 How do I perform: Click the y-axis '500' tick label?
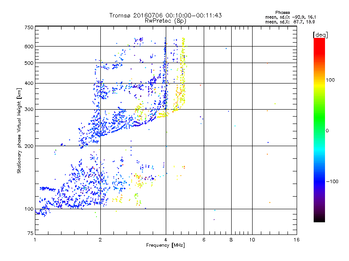point(29,63)
